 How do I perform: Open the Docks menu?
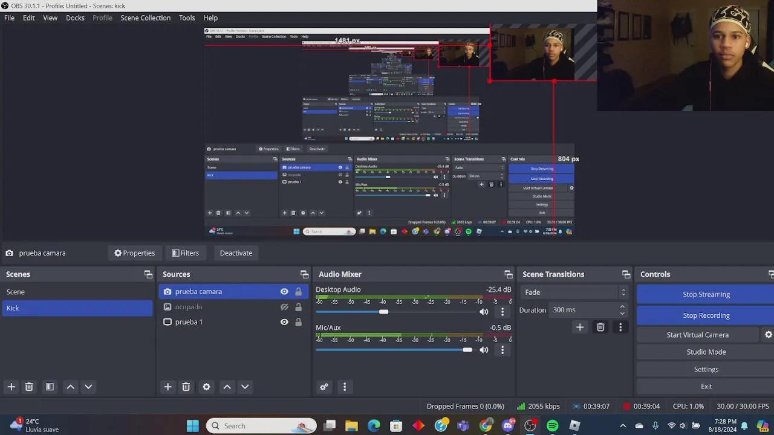coord(75,18)
